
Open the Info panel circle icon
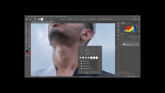[x=118, y=32]
